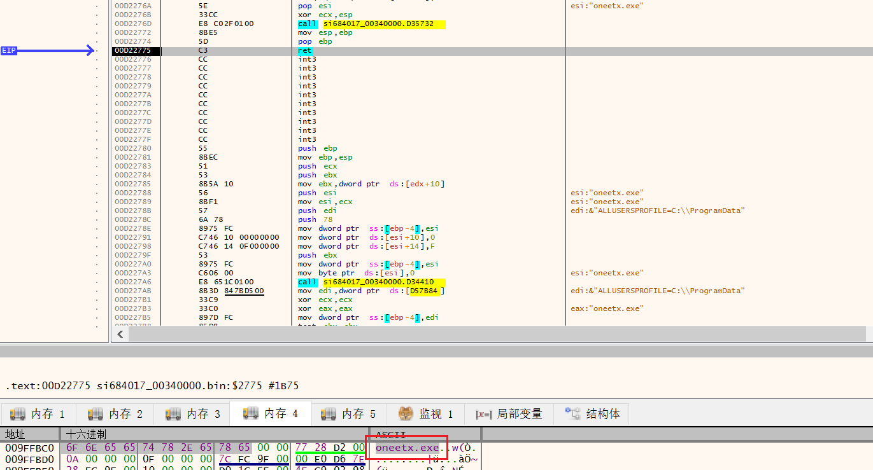Select eax:"oneetx.exe" comment
This screenshot has width=873, height=470.
coord(607,308)
